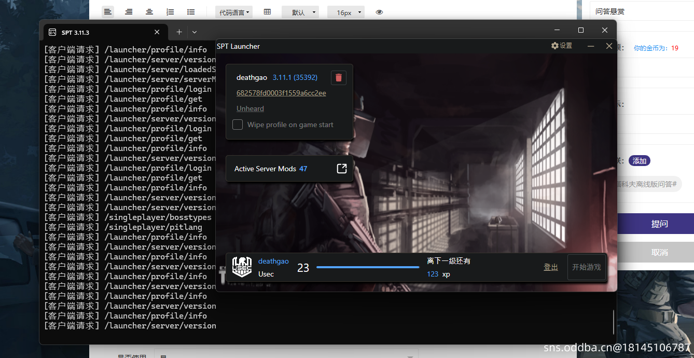Viewport: 694px width, 358px height.
Task: Log out using the 登出 link
Action: tap(551, 267)
